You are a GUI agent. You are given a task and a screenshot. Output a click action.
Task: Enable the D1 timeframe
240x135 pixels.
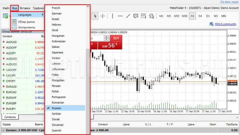click(x=208, y=16)
